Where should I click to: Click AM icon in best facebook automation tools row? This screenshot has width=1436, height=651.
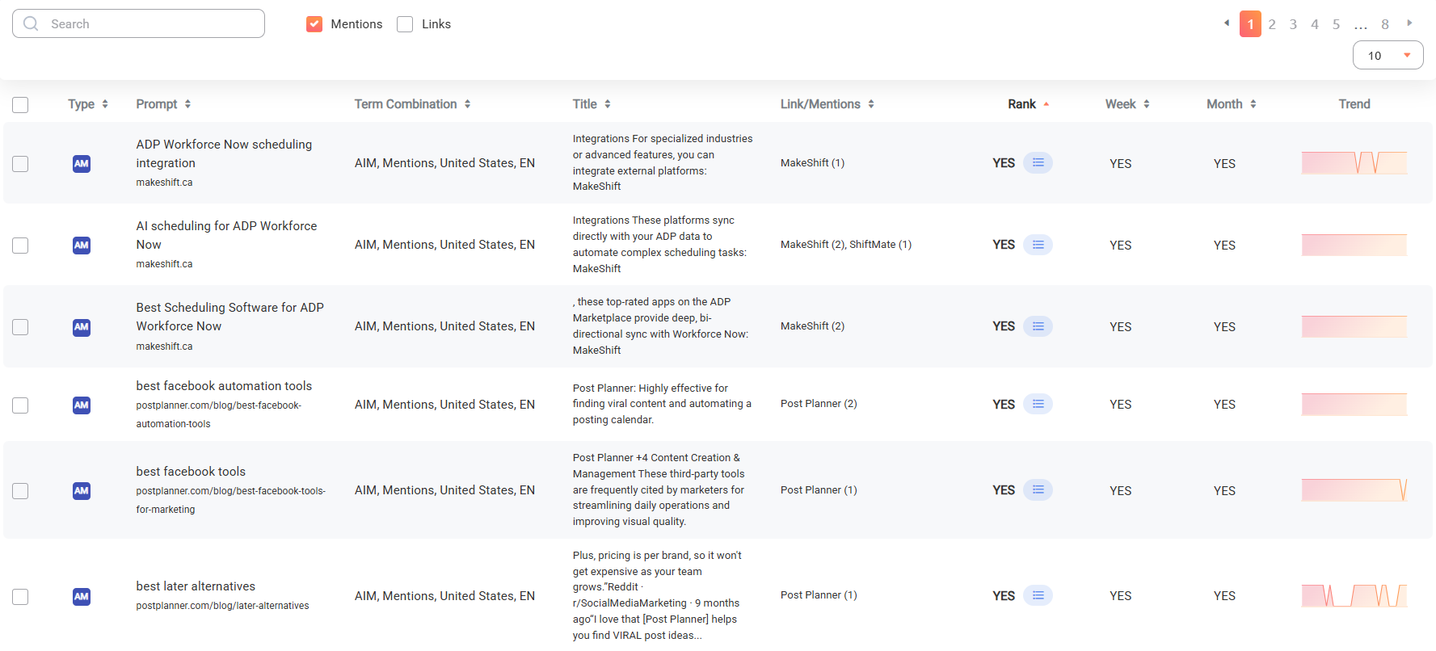click(x=82, y=405)
